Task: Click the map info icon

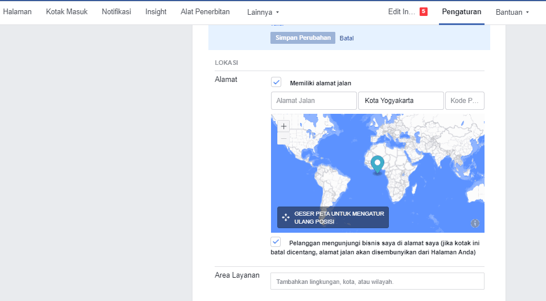Action: (x=475, y=223)
